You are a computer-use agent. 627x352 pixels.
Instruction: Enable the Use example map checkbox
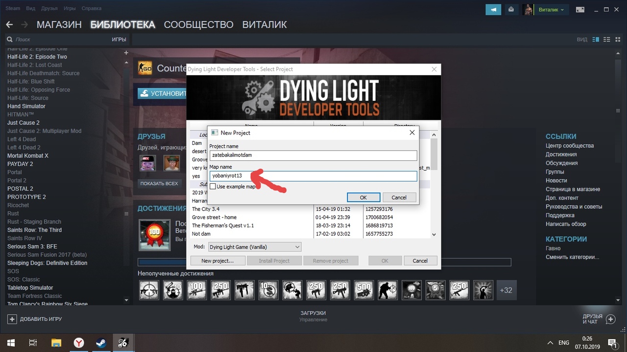pos(213,186)
